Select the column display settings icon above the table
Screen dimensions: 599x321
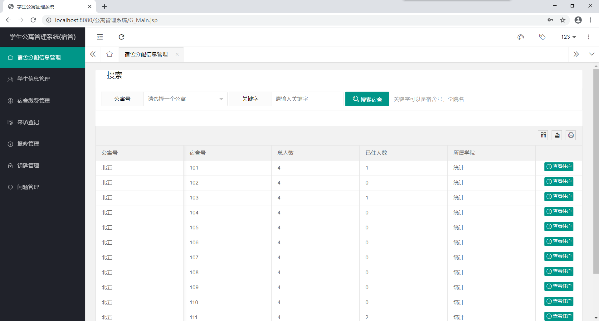(543, 135)
